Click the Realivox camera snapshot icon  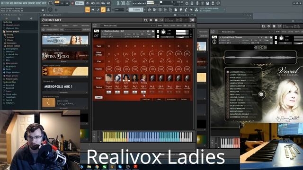[148, 31]
